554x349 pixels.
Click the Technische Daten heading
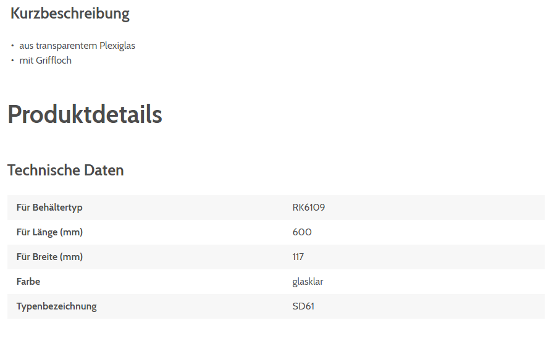point(65,170)
